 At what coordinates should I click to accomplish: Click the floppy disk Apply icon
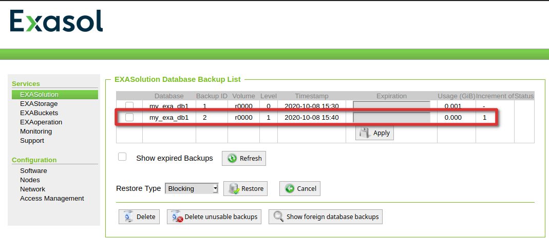click(365, 133)
